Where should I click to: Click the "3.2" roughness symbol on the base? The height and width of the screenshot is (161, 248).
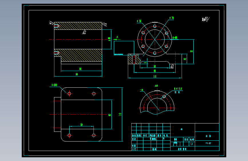coord(172,66)
